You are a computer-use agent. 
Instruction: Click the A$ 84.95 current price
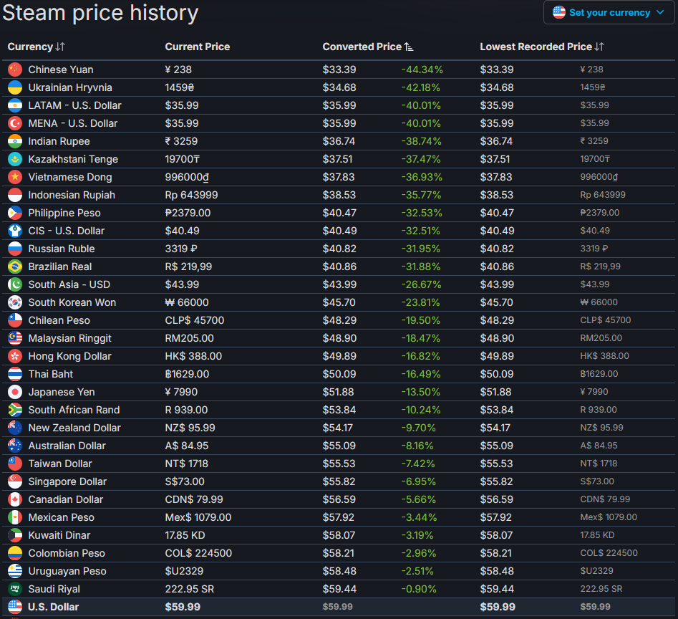point(187,446)
